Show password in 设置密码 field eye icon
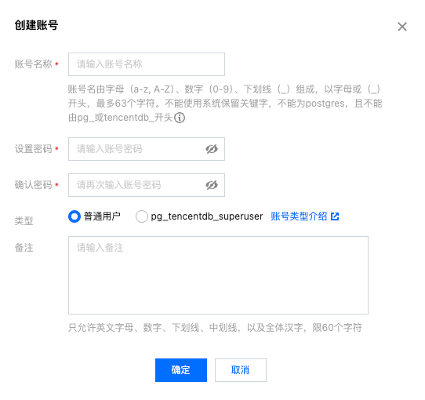The height and width of the screenshot is (400, 425). [212, 149]
